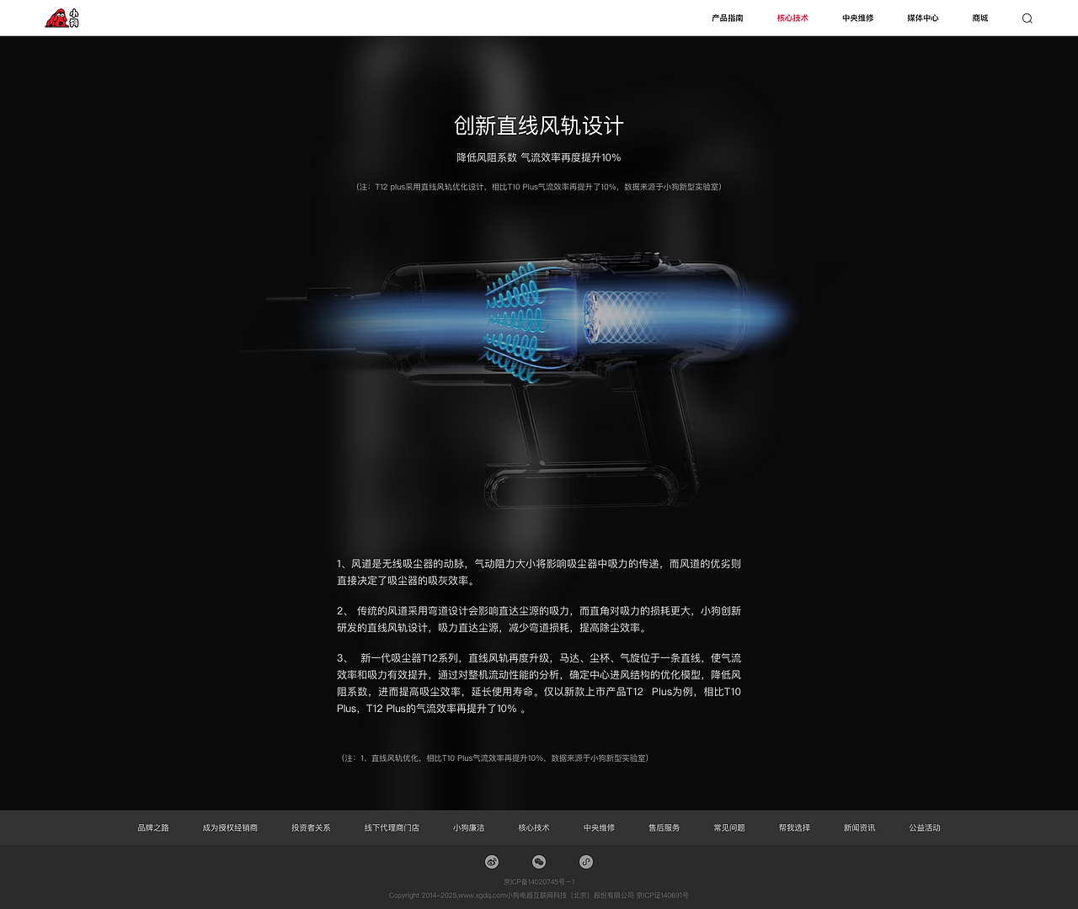
Task: Click paragraph 1 about 风道是无线吸尘器的动脉
Action: coord(539,572)
